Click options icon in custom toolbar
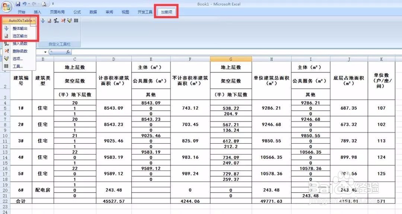Viewport: 402px width, 214px height. point(70,21)
